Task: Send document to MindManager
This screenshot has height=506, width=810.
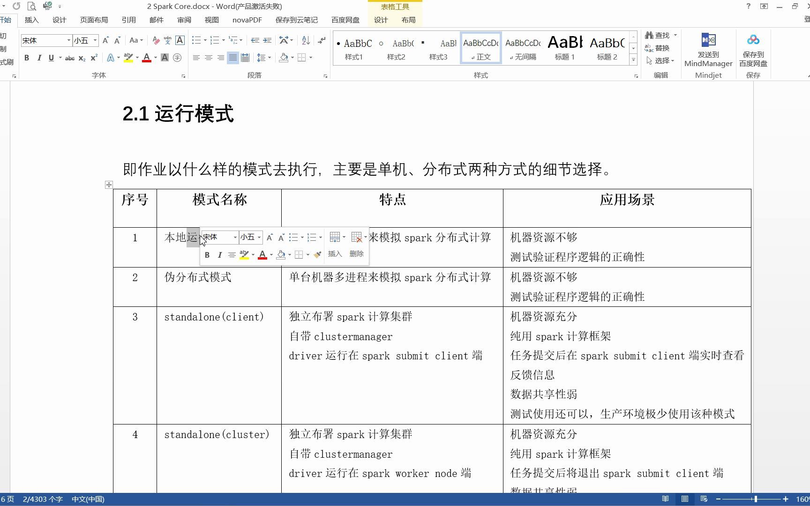Action: [x=708, y=51]
